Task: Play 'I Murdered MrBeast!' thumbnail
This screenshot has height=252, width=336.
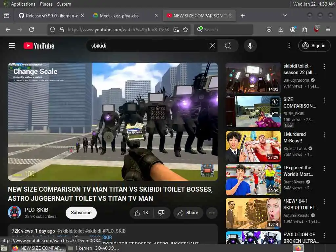Action: point(253,146)
